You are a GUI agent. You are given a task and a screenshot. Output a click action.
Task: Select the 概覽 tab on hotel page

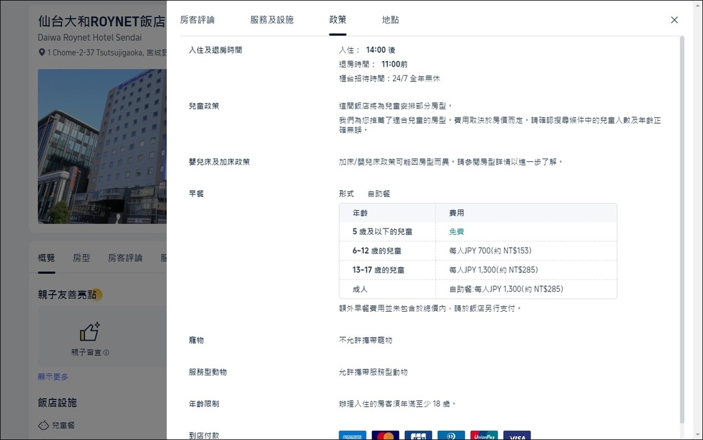[x=46, y=257]
